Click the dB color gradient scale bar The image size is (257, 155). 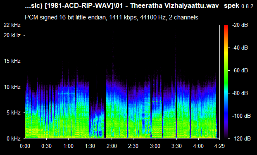click(x=226, y=82)
